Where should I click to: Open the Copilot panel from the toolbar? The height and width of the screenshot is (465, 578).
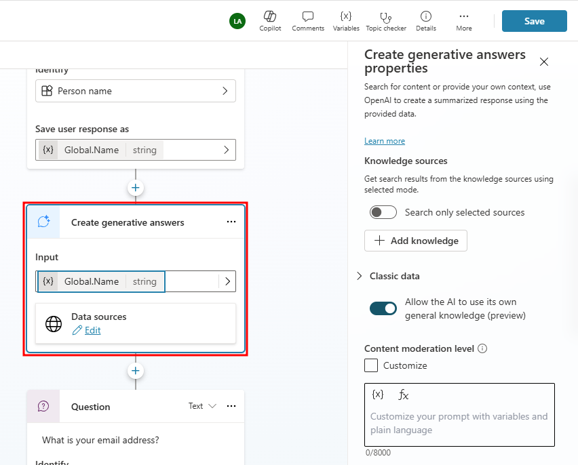tap(270, 21)
